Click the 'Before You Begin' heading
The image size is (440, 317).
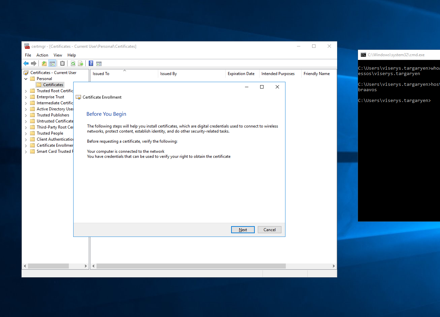pyautogui.click(x=106, y=114)
